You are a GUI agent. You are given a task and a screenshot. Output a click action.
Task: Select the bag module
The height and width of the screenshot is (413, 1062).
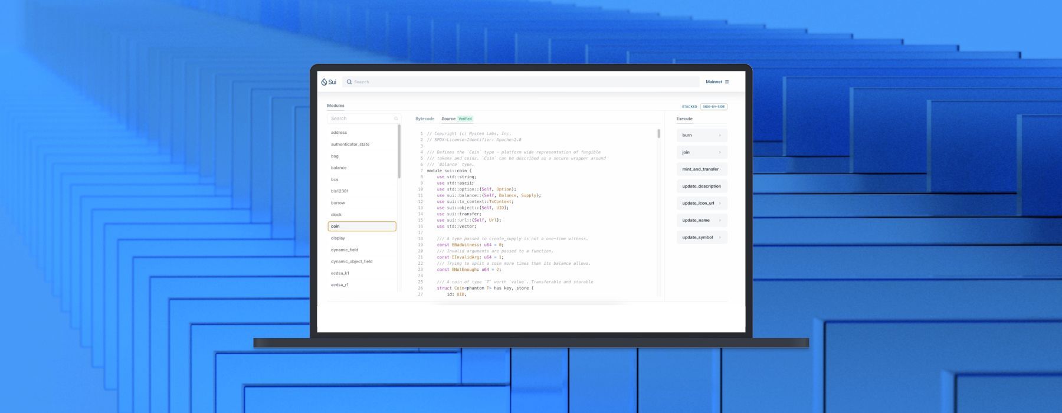(x=362, y=156)
